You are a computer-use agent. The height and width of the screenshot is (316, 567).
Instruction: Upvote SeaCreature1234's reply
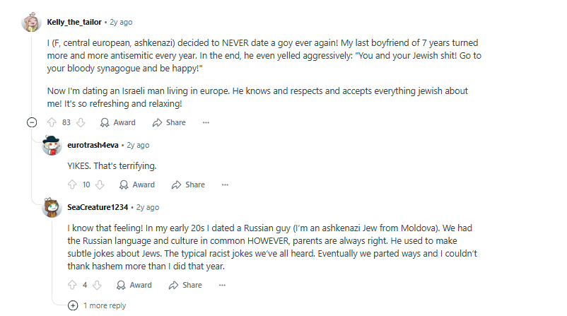[x=71, y=285]
